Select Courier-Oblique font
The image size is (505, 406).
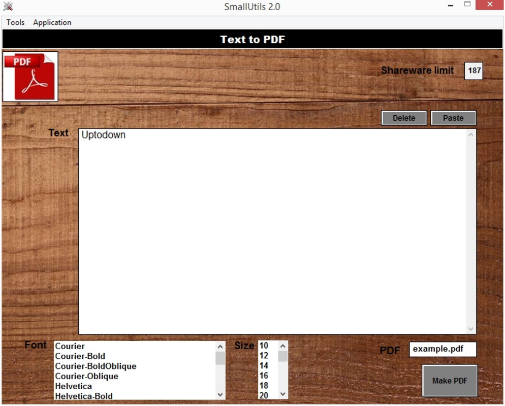point(135,376)
